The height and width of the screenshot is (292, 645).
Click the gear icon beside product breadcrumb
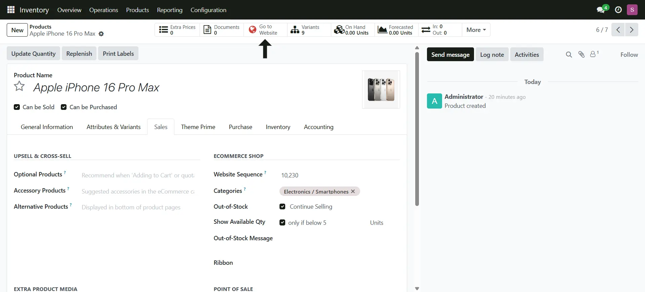pyautogui.click(x=101, y=34)
